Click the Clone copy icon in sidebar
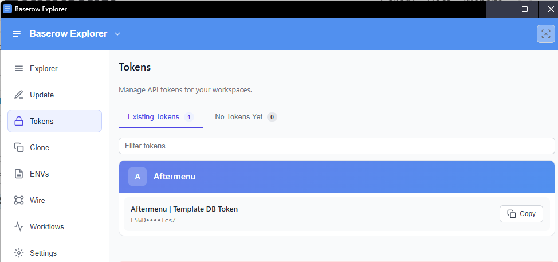The image size is (558, 262). [x=19, y=148]
